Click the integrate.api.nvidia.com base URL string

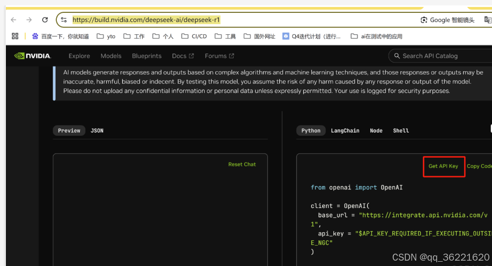(399, 219)
